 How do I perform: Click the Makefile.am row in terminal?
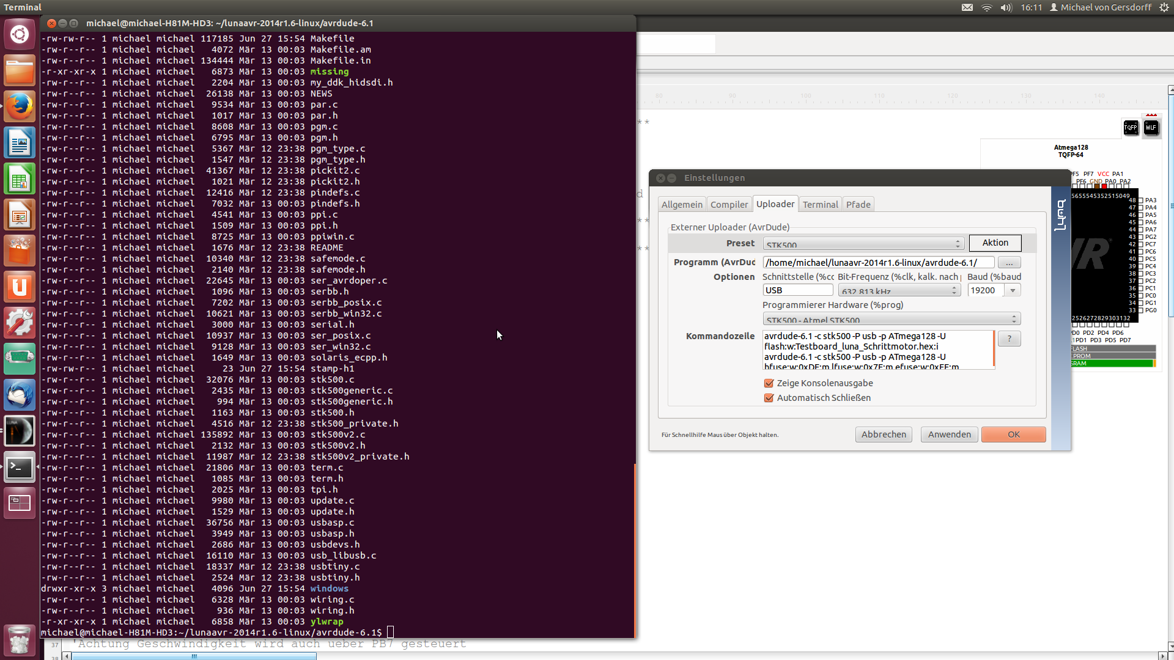[x=206, y=50]
